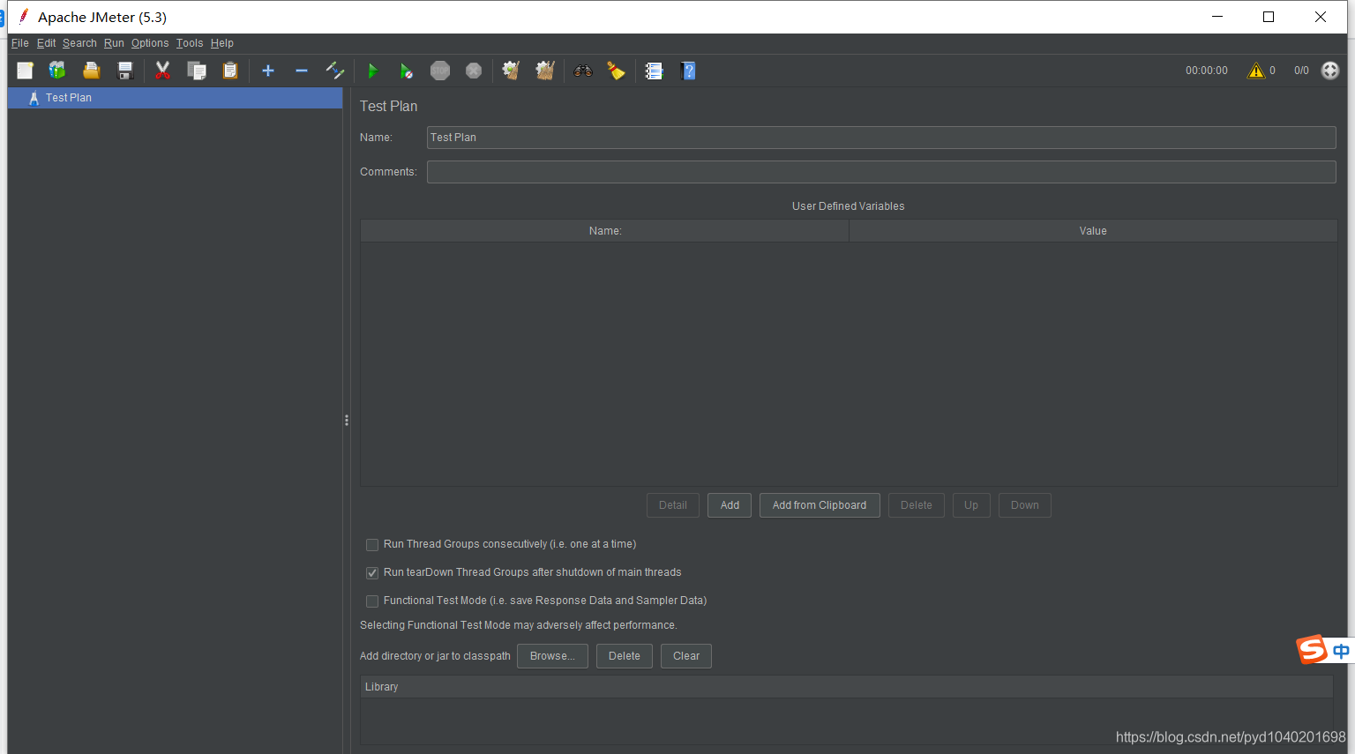Image resolution: width=1355 pixels, height=754 pixels.
Task: Toggle the Chinese input mode indicator
Action: click(1341, 651)
